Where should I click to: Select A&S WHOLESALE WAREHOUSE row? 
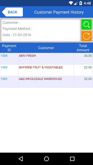(47, 82)
